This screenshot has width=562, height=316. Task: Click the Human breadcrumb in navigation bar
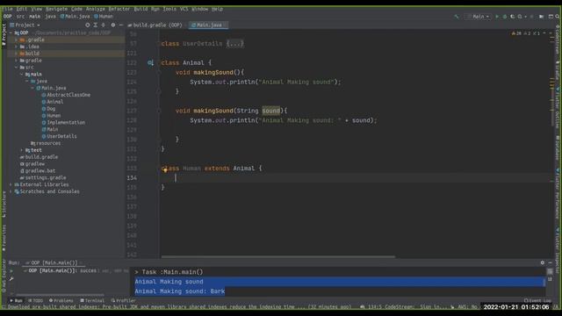point(104,17)
